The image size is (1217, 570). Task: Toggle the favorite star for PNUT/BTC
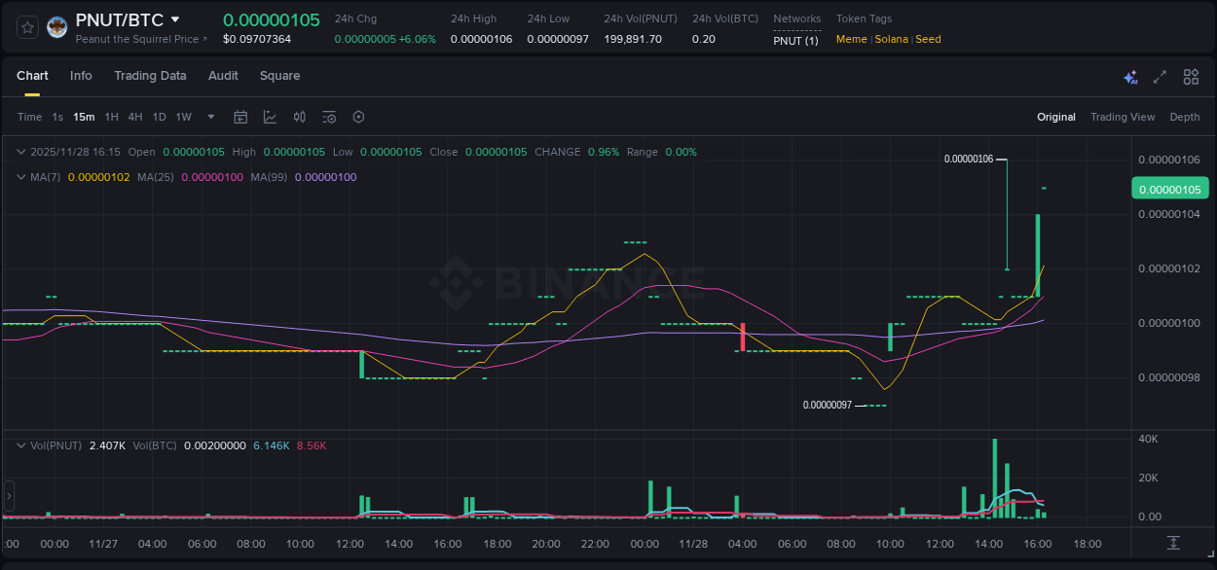26,26
